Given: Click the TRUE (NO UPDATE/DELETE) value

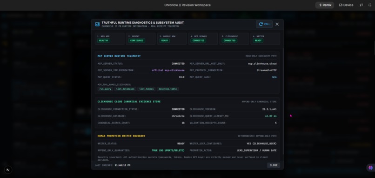Looking at the screenshot, I should (168, 151).
